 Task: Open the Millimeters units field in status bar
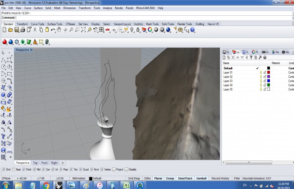click(x=79, y=178)
